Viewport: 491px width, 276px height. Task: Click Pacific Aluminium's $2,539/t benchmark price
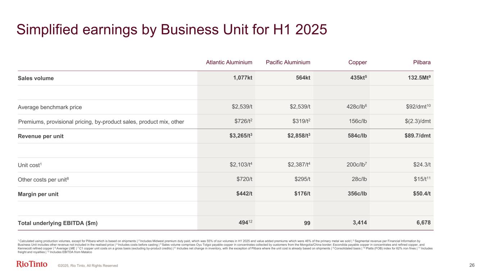coord(300,107)
